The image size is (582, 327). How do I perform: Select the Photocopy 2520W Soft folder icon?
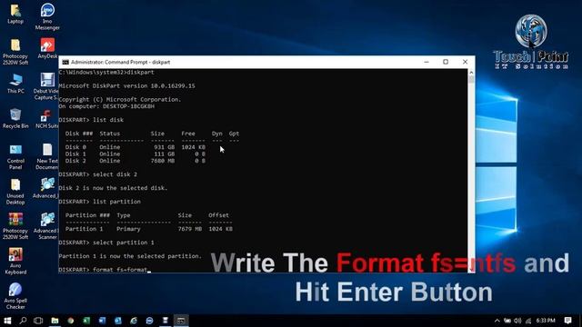coord(15,52)
